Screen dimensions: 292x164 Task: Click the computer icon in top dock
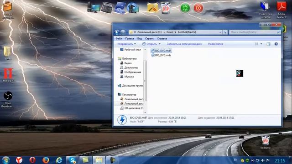pos(93,8)
